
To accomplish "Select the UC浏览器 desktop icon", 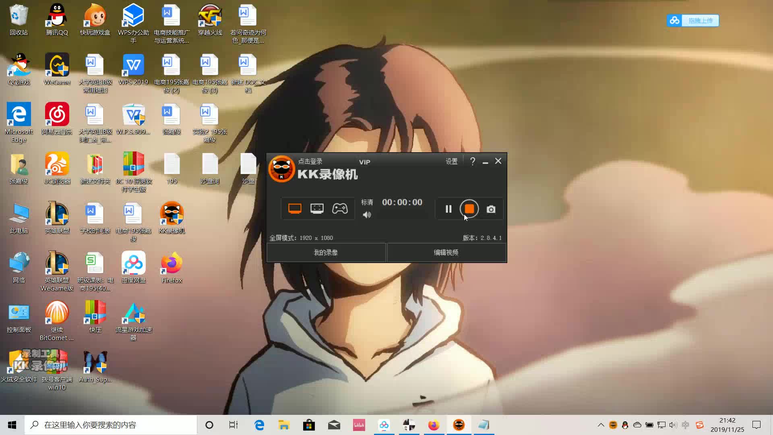I will (x=57, y=169).
